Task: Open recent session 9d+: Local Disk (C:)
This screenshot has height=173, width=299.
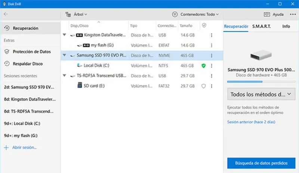Action: 22,123
